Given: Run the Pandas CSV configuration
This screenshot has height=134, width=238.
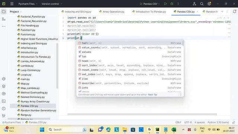Looking at the screenshot, I should pos(165,4).
